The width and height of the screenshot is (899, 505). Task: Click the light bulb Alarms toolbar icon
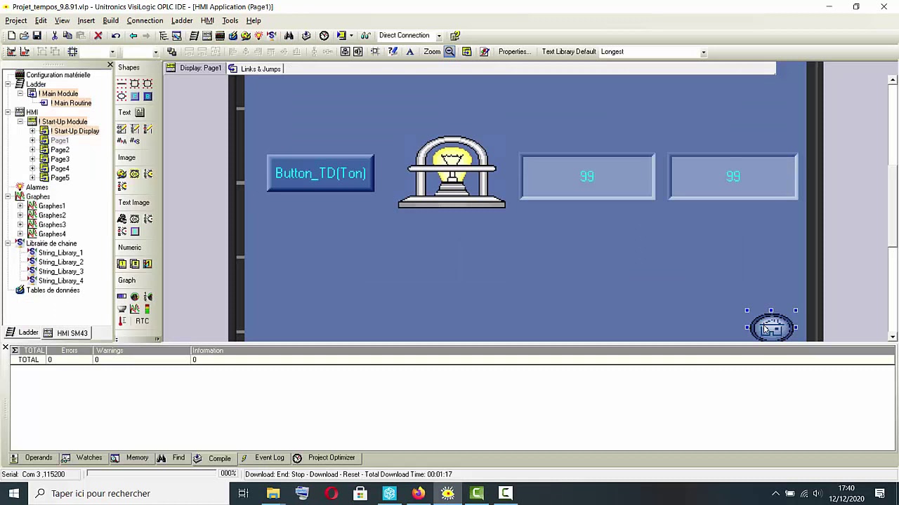coord(258,35)
